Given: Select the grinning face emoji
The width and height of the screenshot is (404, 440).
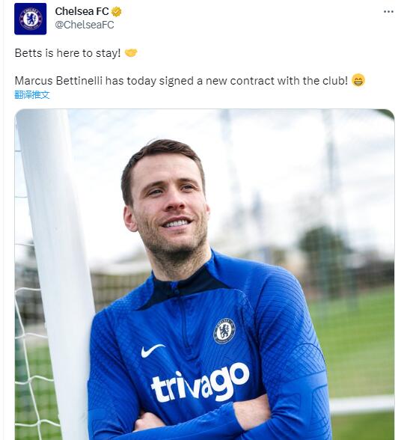Looking at the screenshot, I should pyautogui.click(x=358, y=80).
